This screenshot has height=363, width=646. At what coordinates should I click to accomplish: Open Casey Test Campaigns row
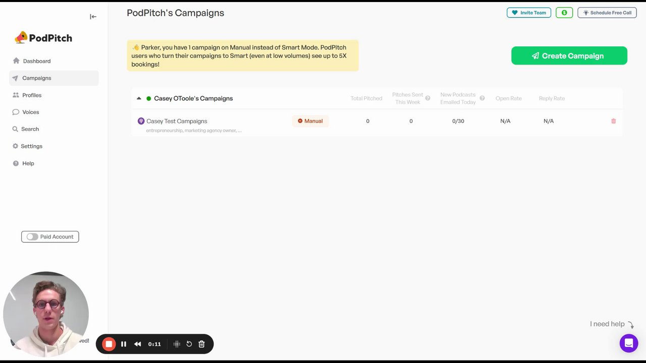(376, 124)
